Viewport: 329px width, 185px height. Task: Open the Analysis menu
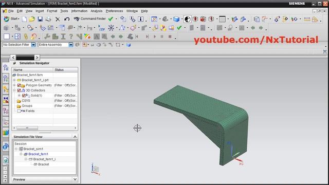tap(96, 11)
